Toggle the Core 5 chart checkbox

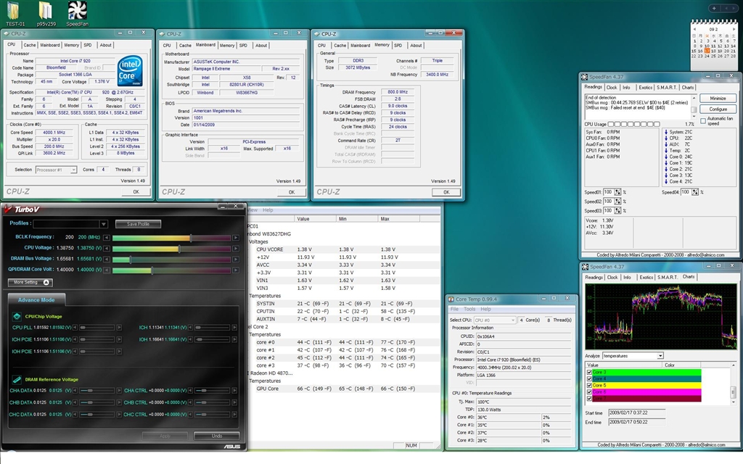pos(589,385)
